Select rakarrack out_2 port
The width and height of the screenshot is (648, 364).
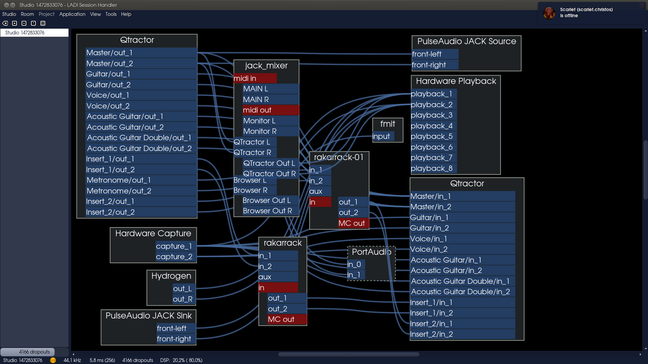(x=287, y=309)
